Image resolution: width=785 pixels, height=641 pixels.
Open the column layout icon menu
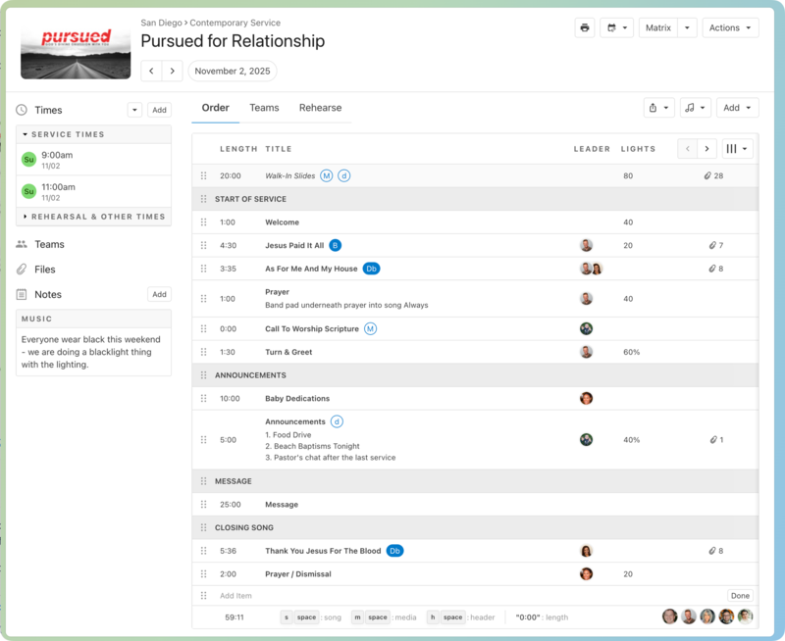click(737, 149)
